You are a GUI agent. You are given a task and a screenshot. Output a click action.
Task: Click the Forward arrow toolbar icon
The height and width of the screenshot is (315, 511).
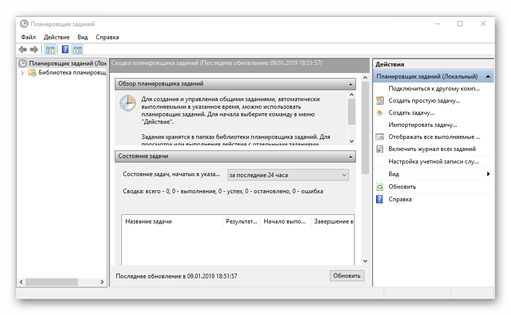point(34,49)
